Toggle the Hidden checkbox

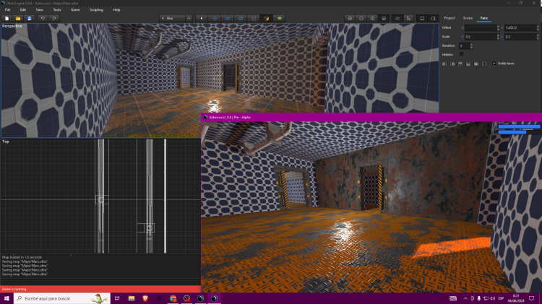[462, 53]
